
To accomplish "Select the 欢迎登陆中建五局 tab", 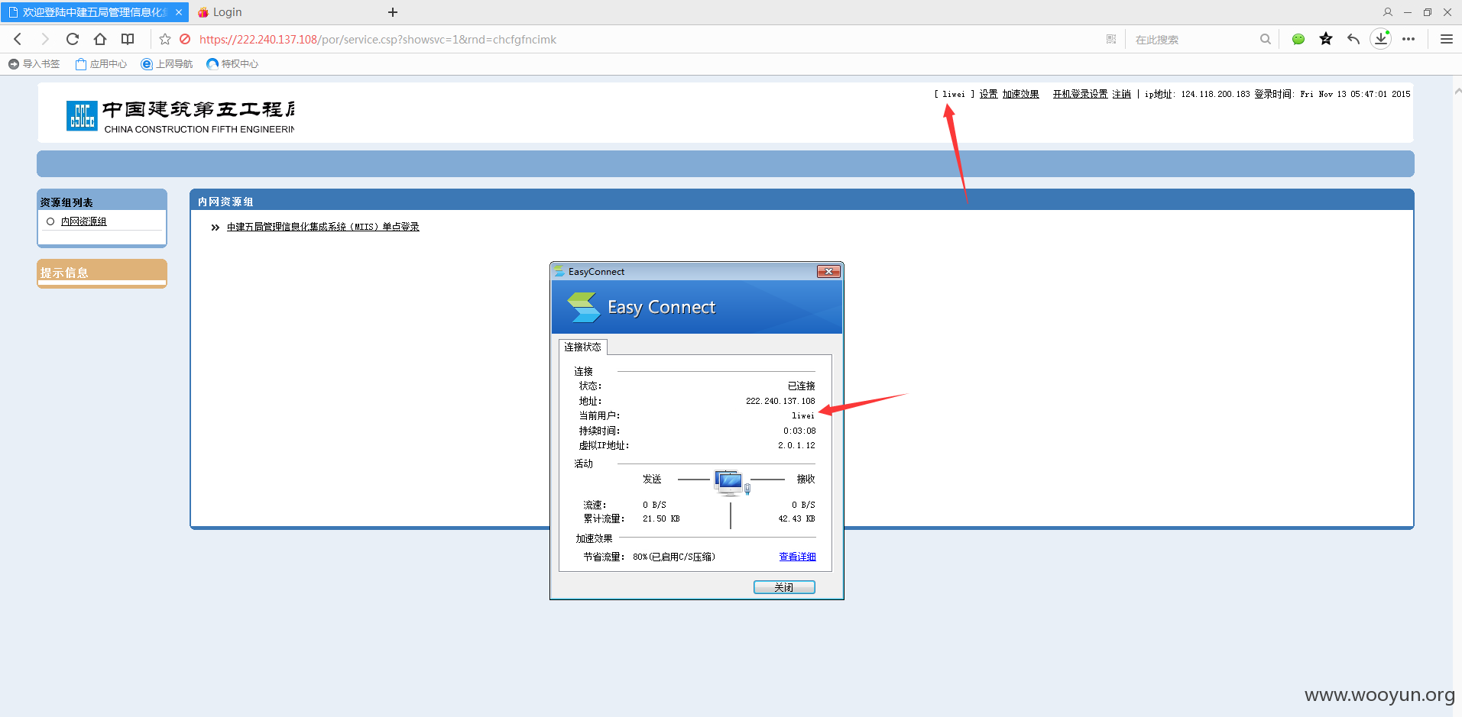I will point(94,12).
